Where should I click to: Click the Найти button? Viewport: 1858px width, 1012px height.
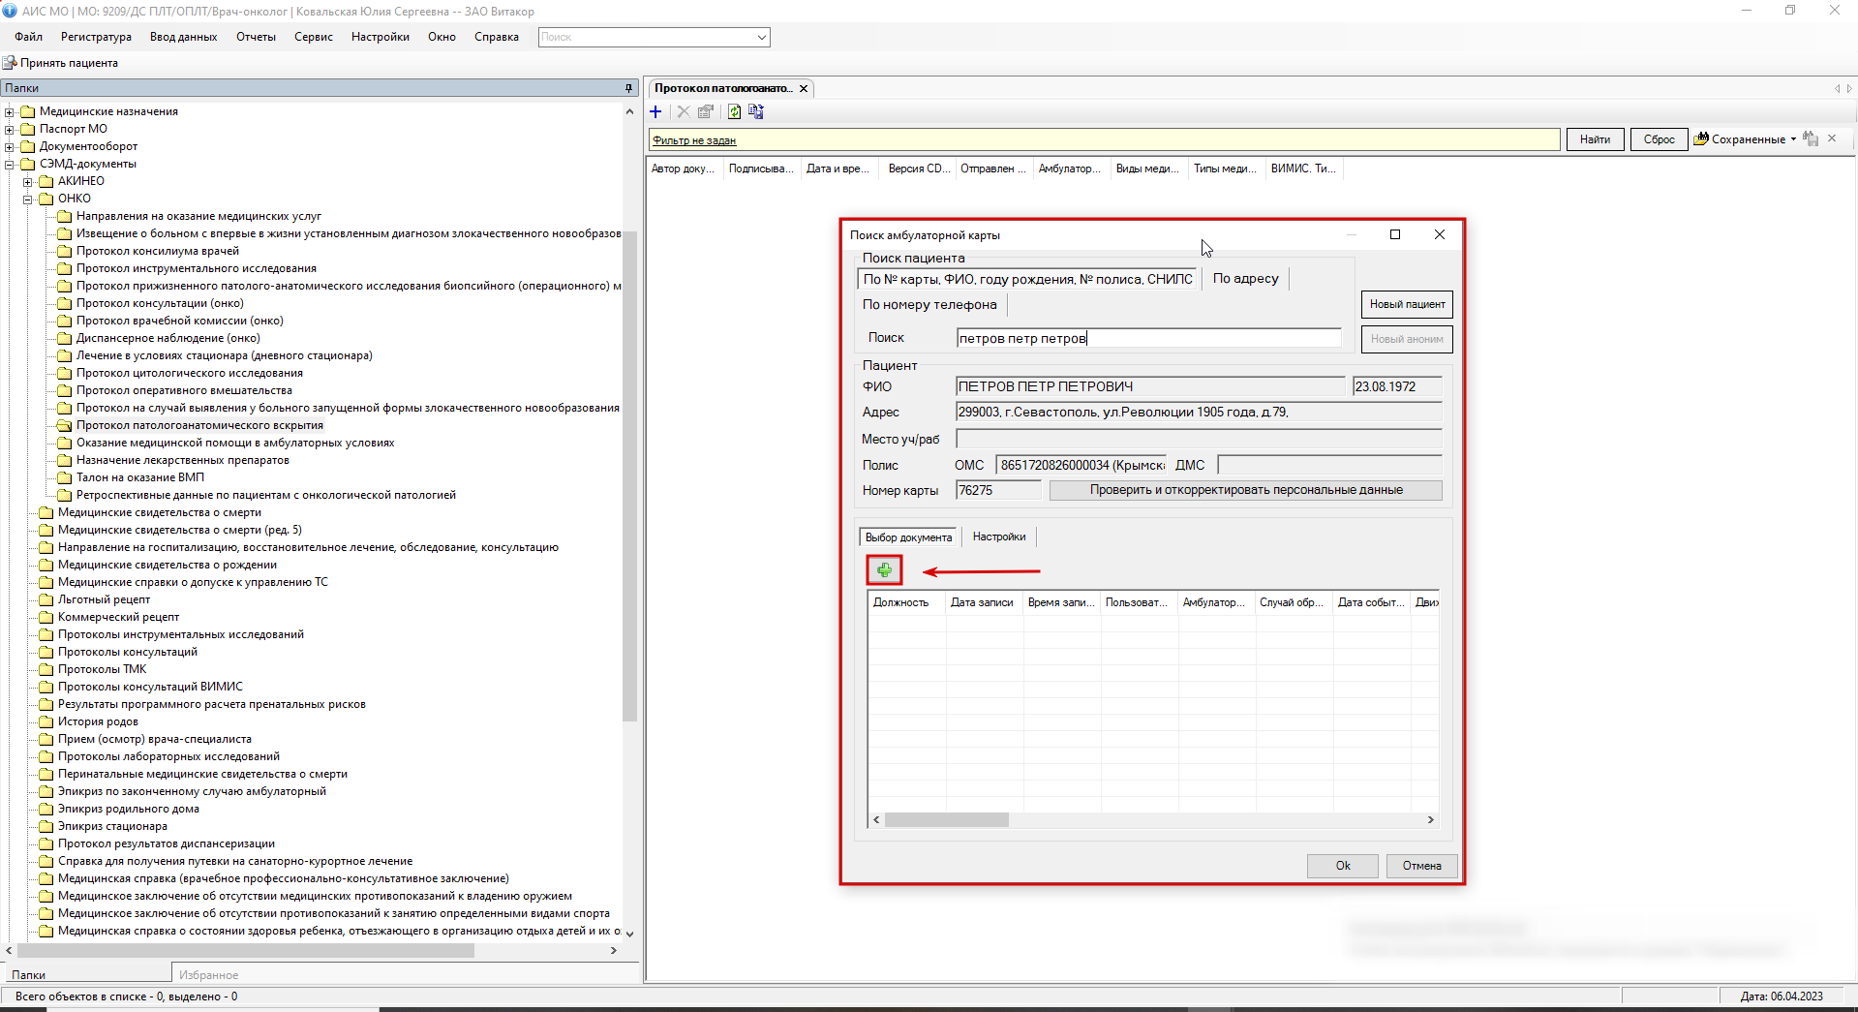(1595, 139)
